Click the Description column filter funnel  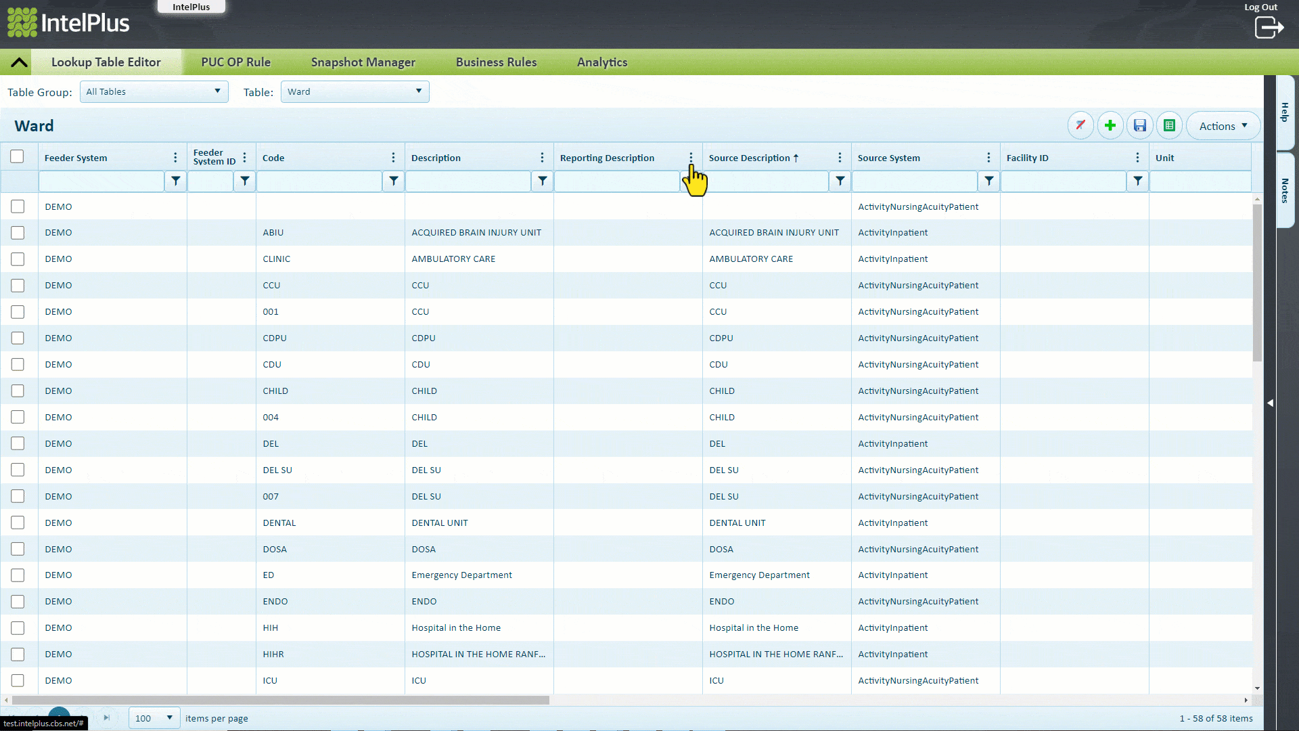tap(542, 181)
